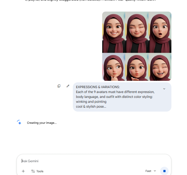Expand the collapsed prompt message chevron
Image resolution: width=187 pixels, height=175 pixels.
(x=164, y=89)
